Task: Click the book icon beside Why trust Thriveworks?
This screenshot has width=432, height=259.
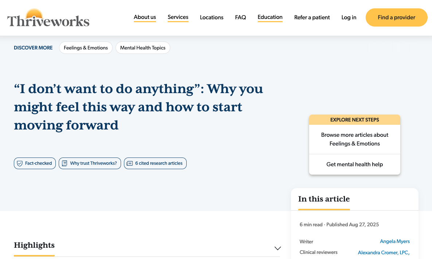Action: pos(65,163)
